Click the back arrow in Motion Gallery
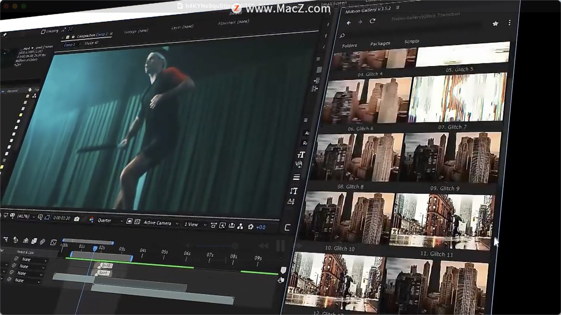 [349, 22]
